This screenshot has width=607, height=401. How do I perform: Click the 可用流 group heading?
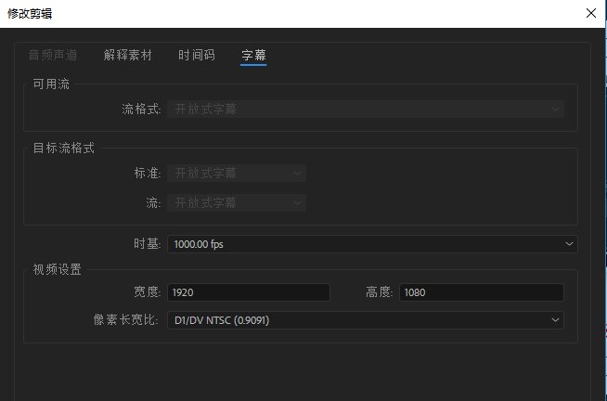point(51,84)
